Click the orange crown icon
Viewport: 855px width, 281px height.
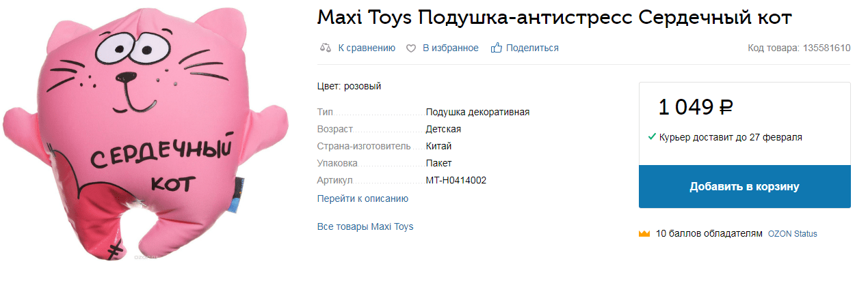tap(644, 234)
